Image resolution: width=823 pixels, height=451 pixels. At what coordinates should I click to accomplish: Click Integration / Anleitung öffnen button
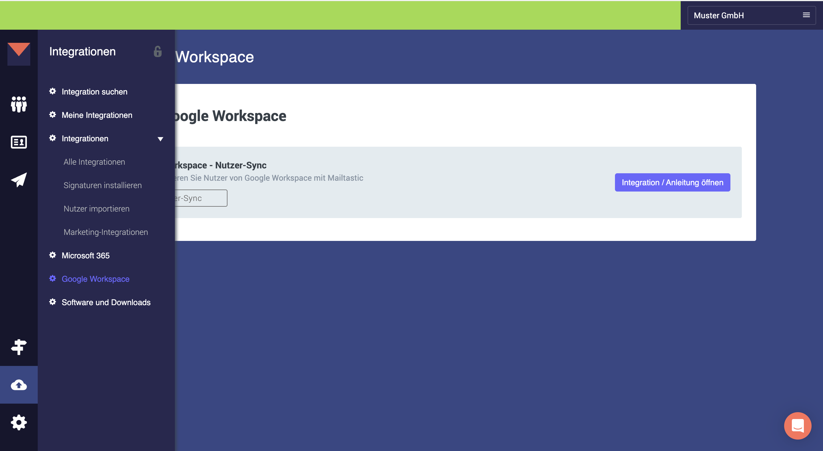tap(672, 183)
